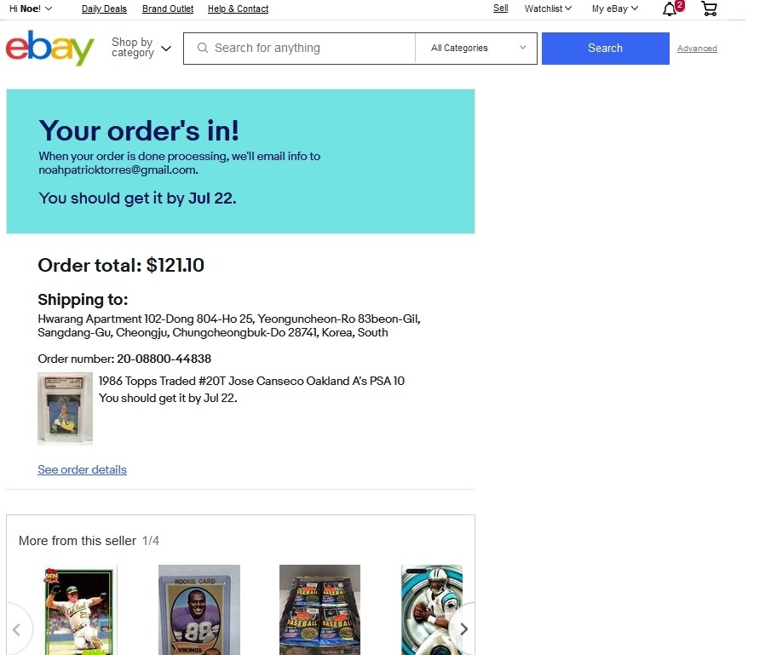Open the shopping cart icon
This screenshot has height=655, width=771.
click(709, 9)
